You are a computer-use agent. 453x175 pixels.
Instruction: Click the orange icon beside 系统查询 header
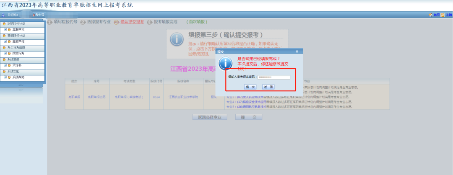pos(4,59)
